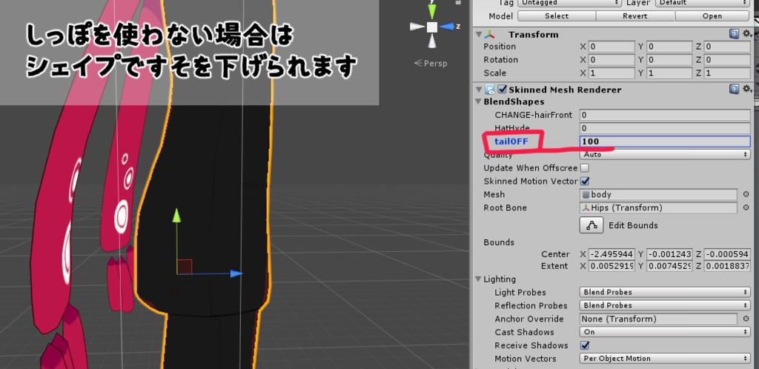Click the red plane square of move handle

185,267
